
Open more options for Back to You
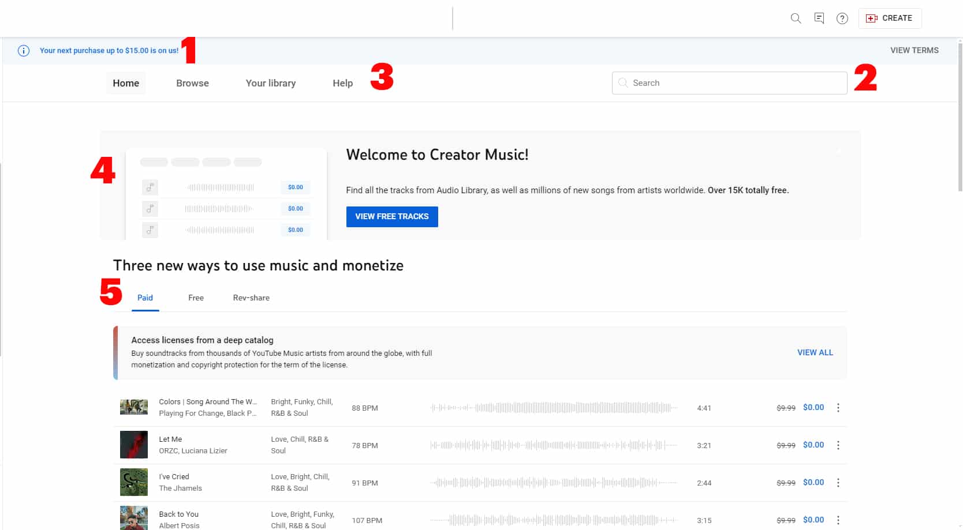(x=838, y=520)
